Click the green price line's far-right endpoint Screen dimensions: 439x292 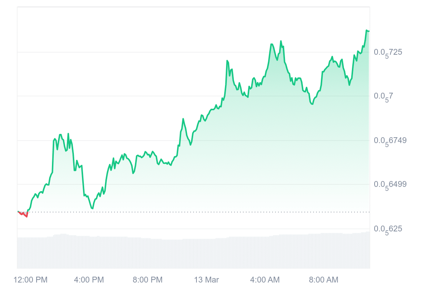(x=368, y=31)
